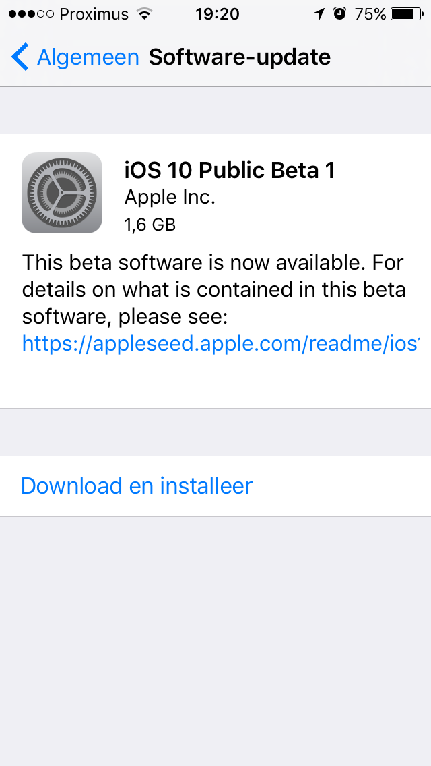Tap the location services arrow icon

[x=319, y=14]
